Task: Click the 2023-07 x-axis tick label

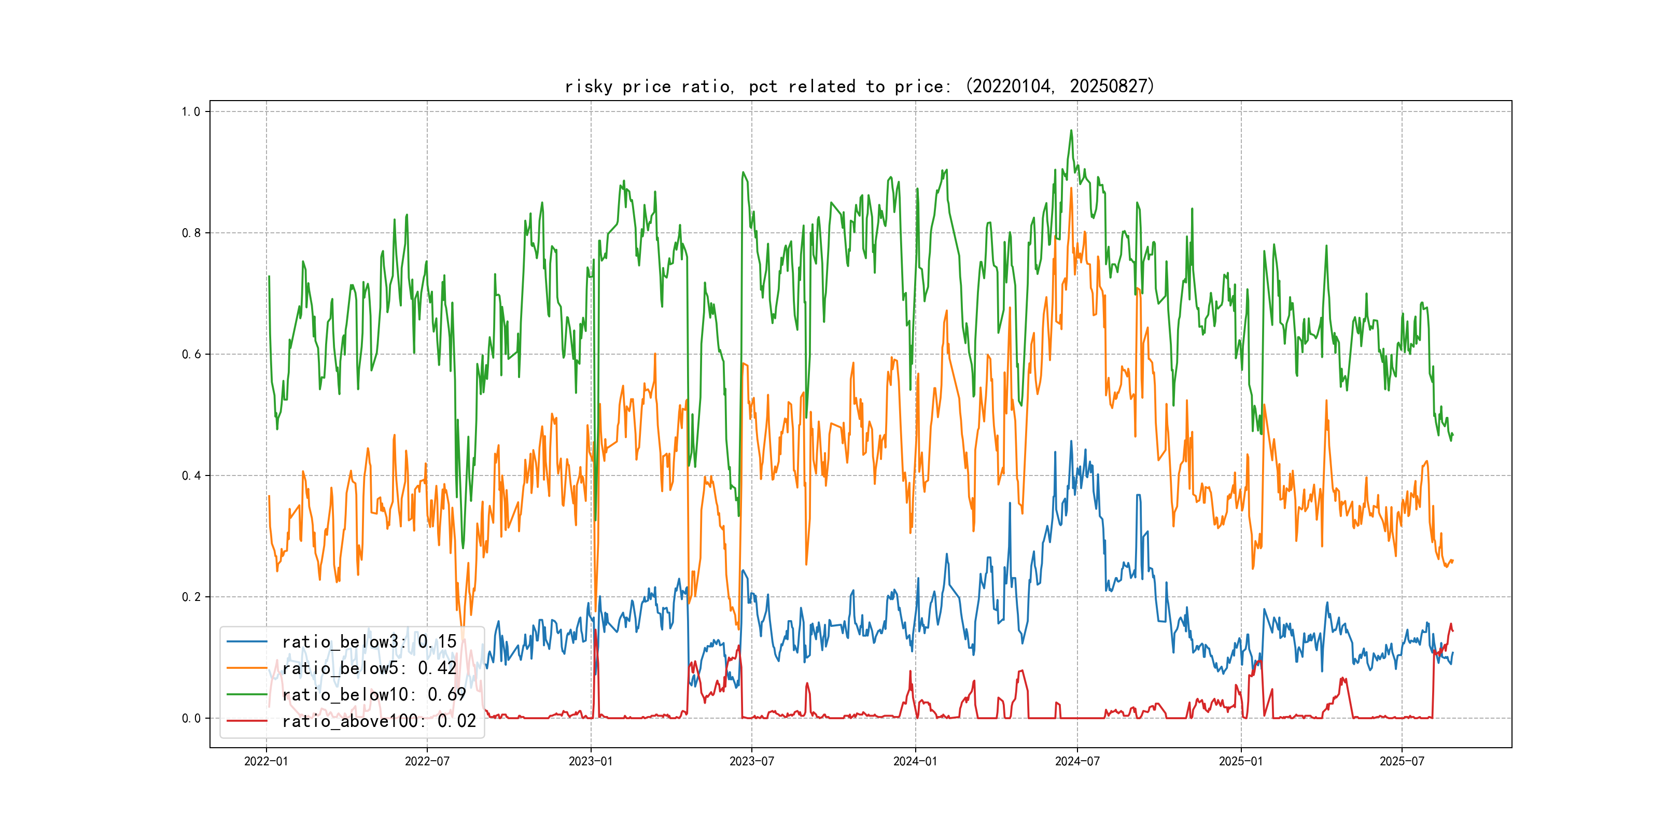Action: [x=751, y=761]
